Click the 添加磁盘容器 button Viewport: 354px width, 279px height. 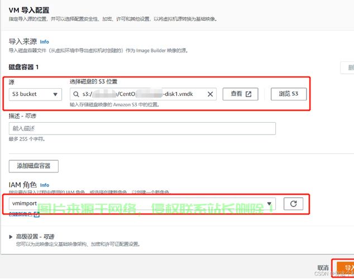pos(34,166)
